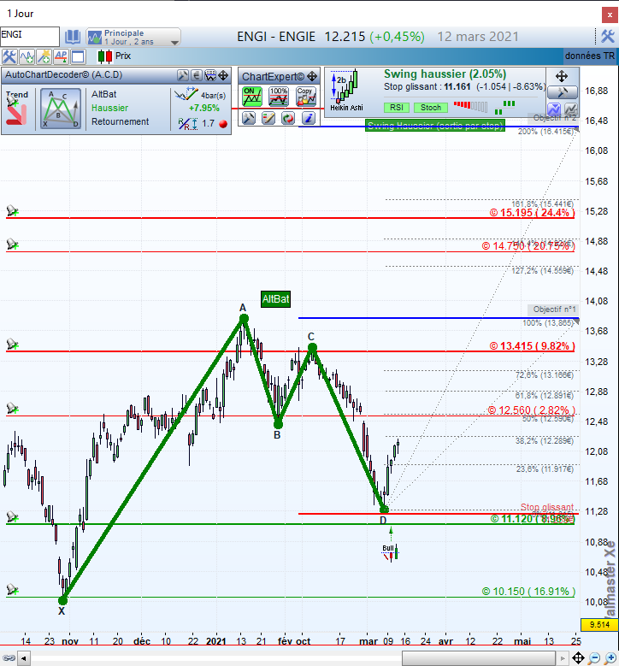Open chart settings wrench below title
The width and height of the screenshot is (619, 666).
click(x=9, y=56)
